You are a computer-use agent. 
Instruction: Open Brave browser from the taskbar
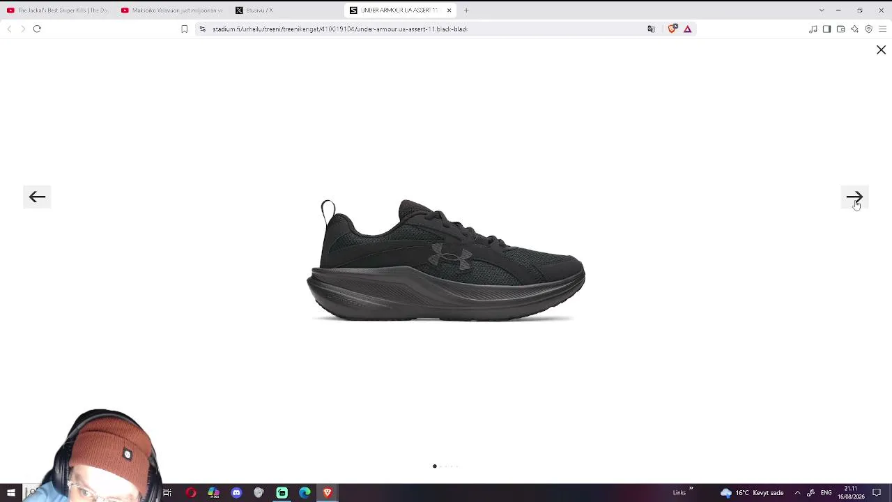pos(327,493)
